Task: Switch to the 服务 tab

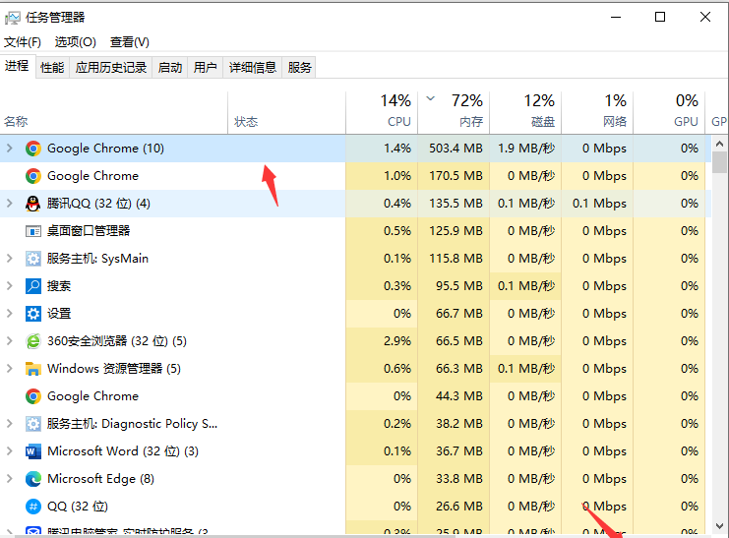Action: 299,68
